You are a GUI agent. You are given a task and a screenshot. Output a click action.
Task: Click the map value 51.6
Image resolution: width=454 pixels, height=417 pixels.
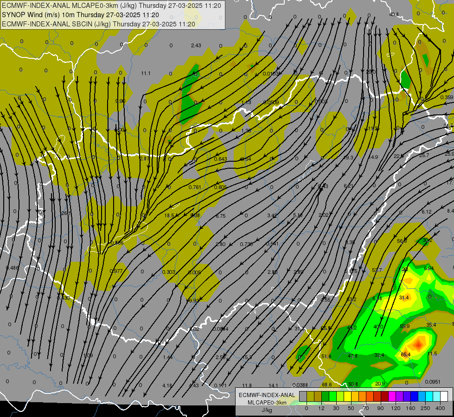[x=326, y=356]
